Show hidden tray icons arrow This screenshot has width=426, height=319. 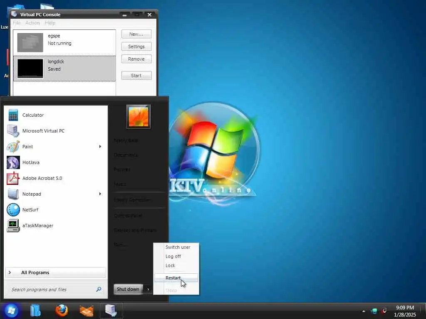coord(364,311)
